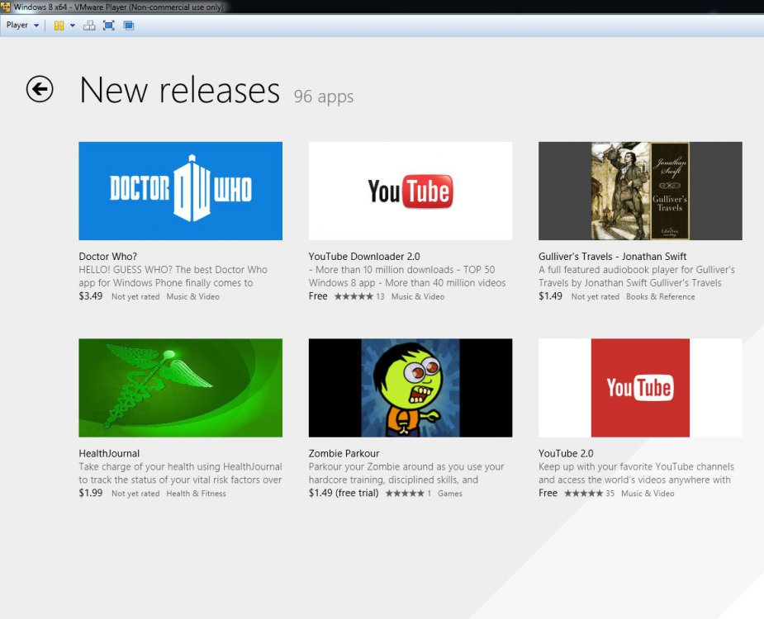Image resolution: width=764 pixels, height=619 pixels.
Task: Click the back arrow on New releases page
Action: pyautogui.click(x=38, y=89)
